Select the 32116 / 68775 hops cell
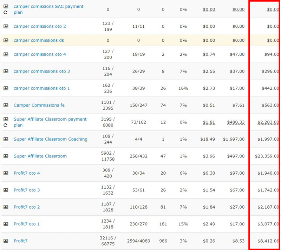Image resolution: width=281 pixels, height=250 pixels. [x=108, y=241]
